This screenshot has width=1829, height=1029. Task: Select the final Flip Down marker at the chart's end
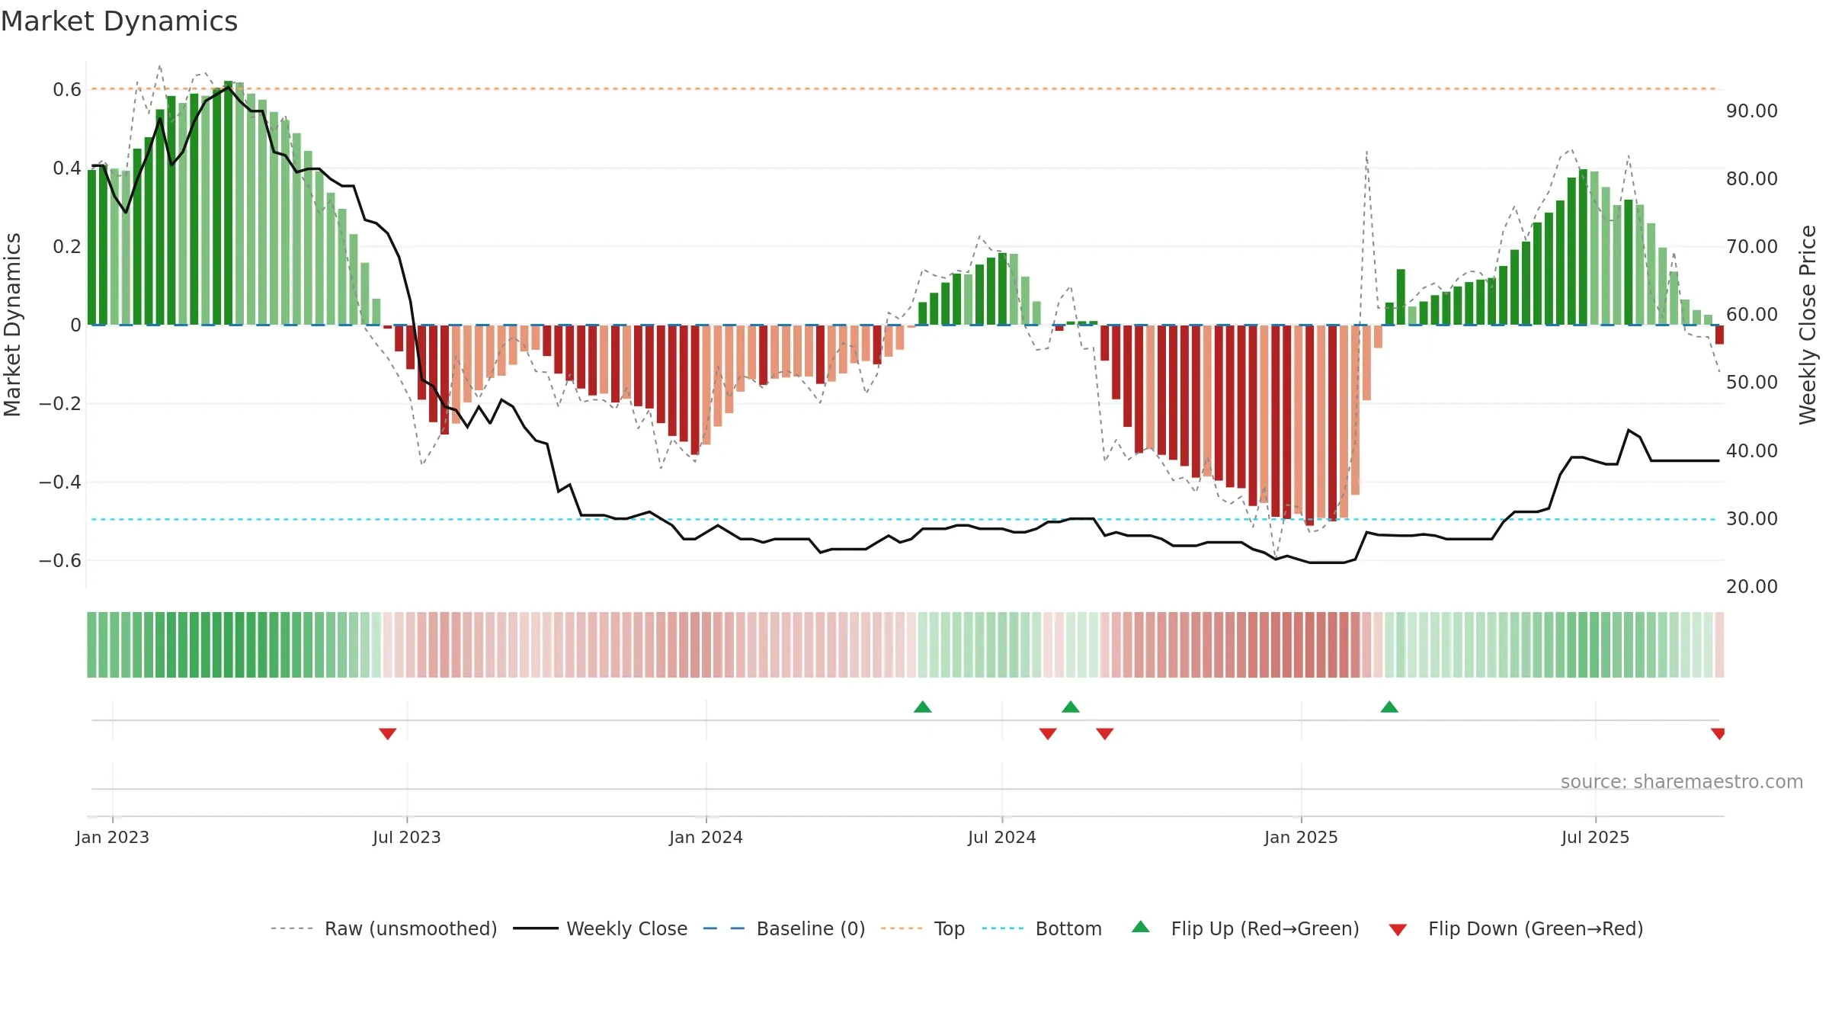(1718, 733)
